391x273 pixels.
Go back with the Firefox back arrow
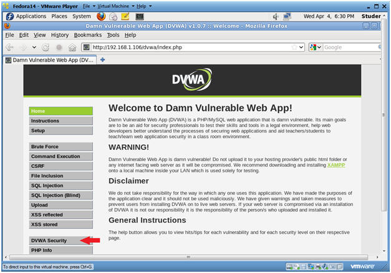(x=10, y=47)
